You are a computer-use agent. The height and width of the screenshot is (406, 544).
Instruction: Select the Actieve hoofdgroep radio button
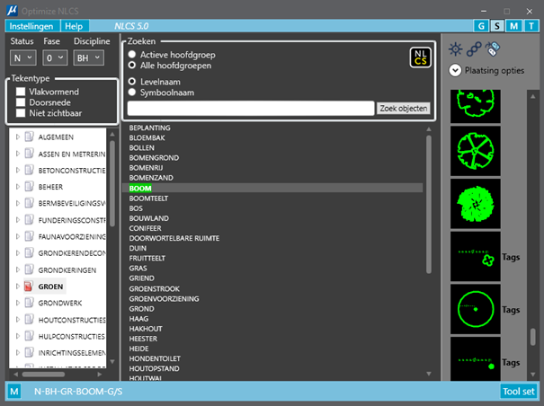[132, 55]
